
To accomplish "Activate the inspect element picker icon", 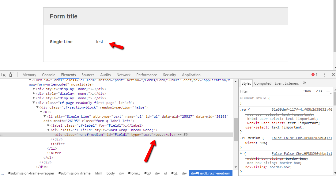I will (x=4, y=75).
